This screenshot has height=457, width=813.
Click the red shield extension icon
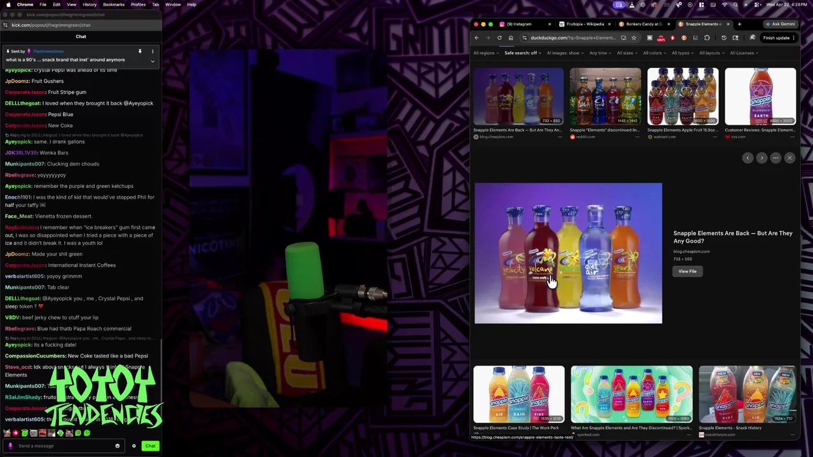(673, 38)
